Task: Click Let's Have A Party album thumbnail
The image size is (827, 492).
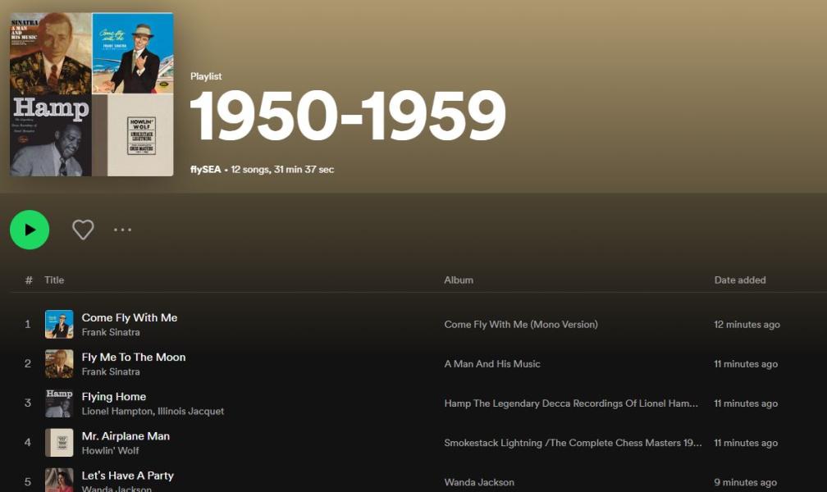Action: 59,480
